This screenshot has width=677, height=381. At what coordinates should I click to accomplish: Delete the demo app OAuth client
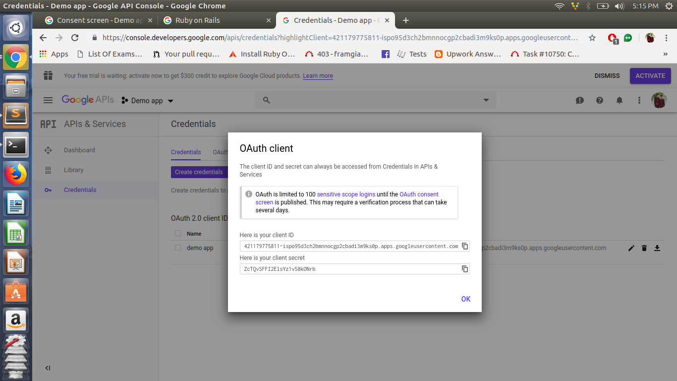tap(644, 248)
